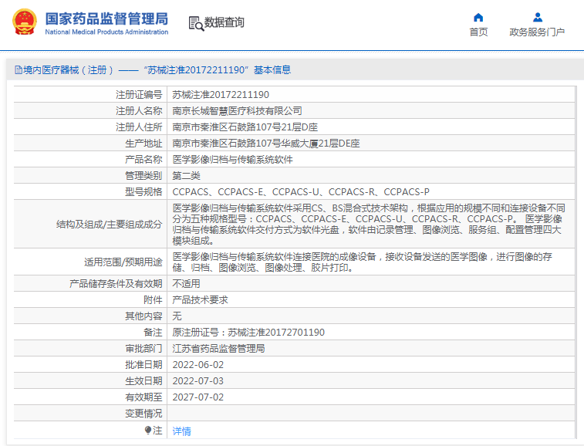The image size is (584, 446).
Task: Click the 产品名称 label
Action: (x=143, y=160)
